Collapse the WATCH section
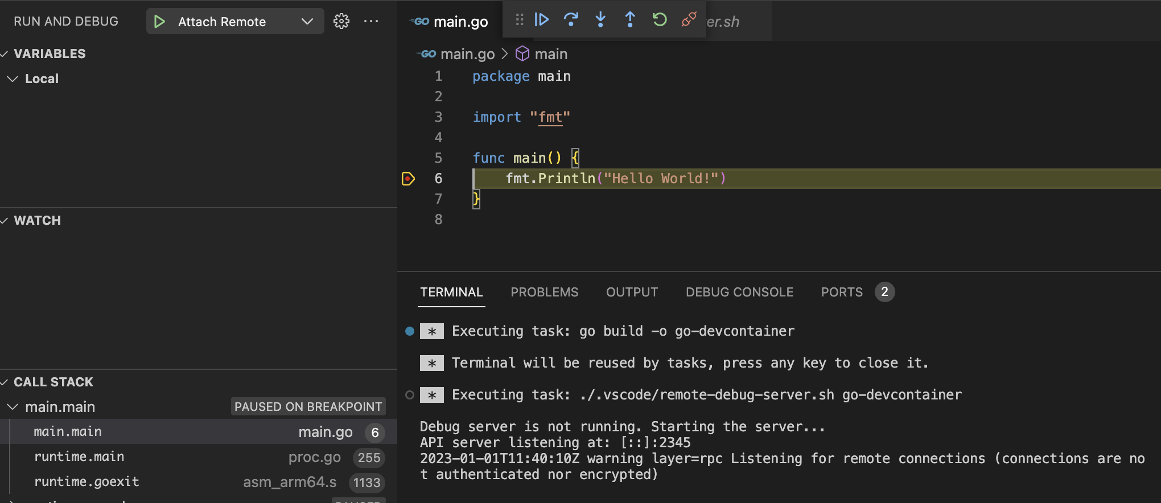This screenshot has height=503, width=1161. [5, 221]
